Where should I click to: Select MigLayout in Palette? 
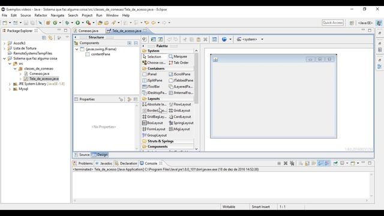tap(179, 129)
